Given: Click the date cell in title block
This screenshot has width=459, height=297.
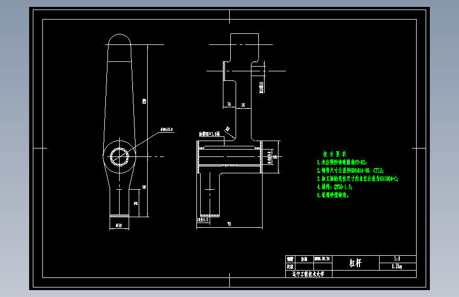Looking at the screenshot, I should 322,259.
